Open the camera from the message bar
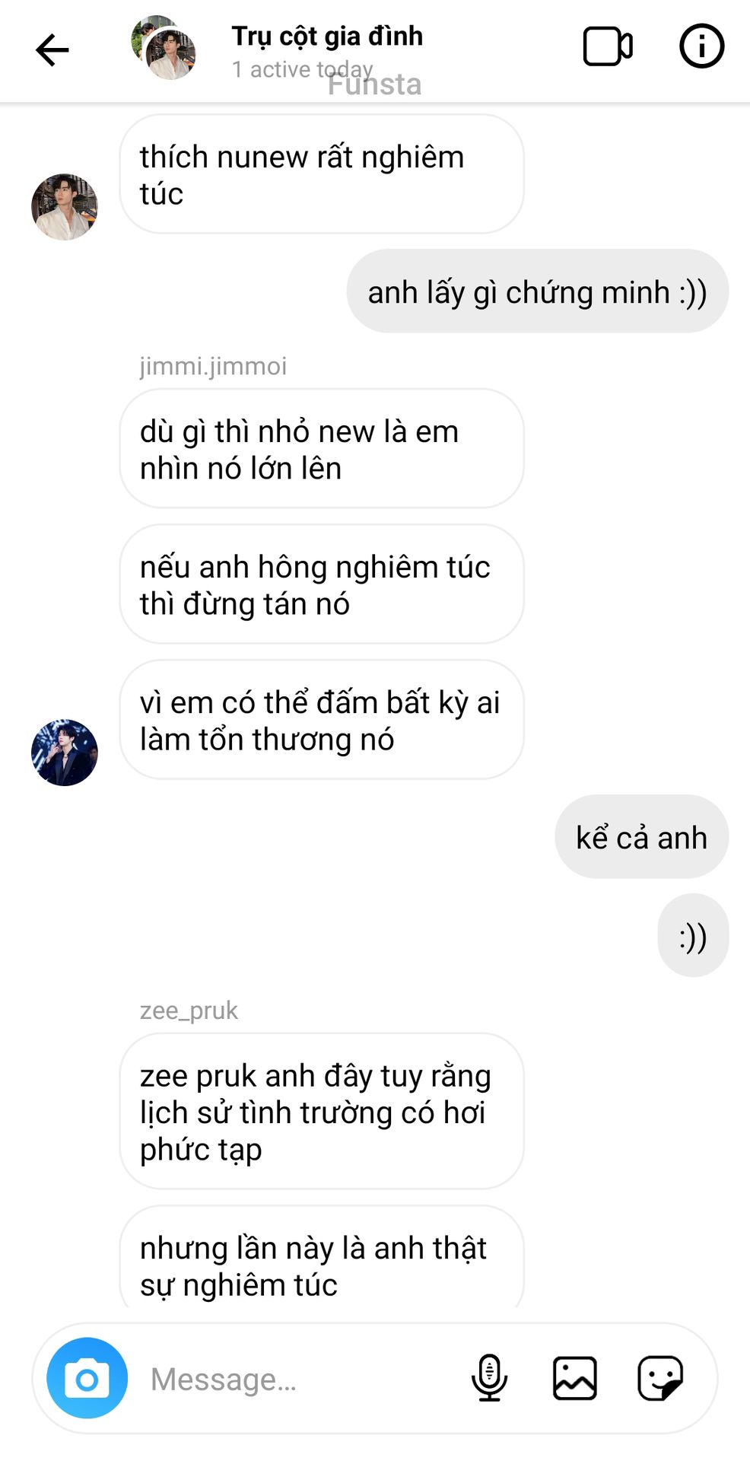Screen dimensions: 750x1461 (87, 1378)
